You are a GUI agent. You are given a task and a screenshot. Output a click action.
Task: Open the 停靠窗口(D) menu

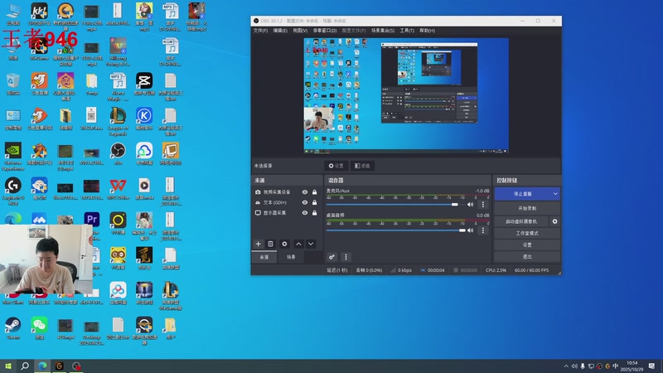click(x=325, y=31)
